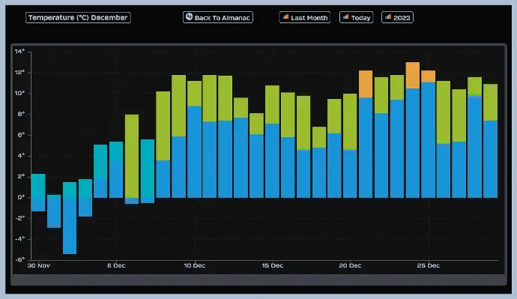
Task: Click the Back To Almanac button
Action: point(218,17)
